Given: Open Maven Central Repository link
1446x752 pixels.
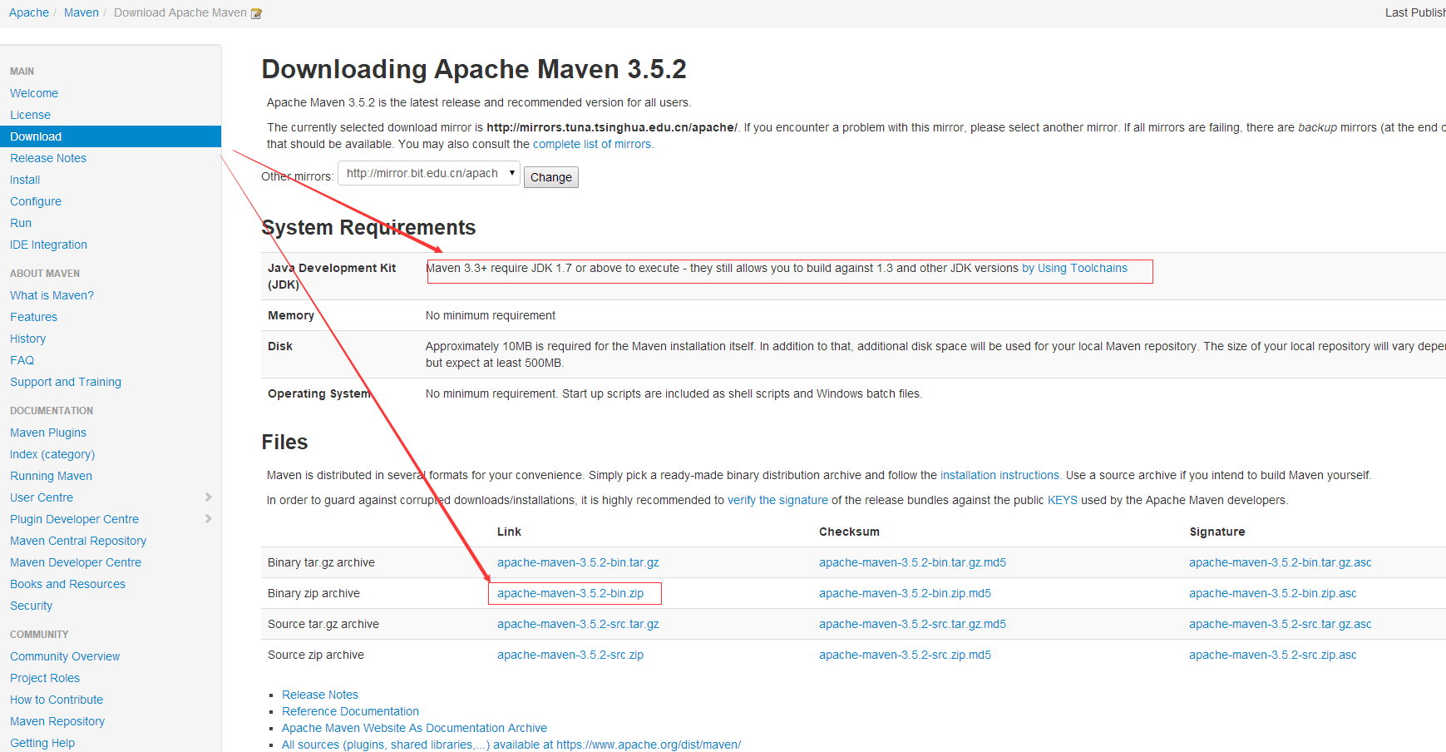Looking at the screenshot, I should click(x=78, y=541).
